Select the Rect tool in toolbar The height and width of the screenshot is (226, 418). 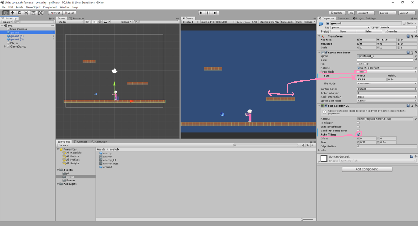click(x=33, y=13)
